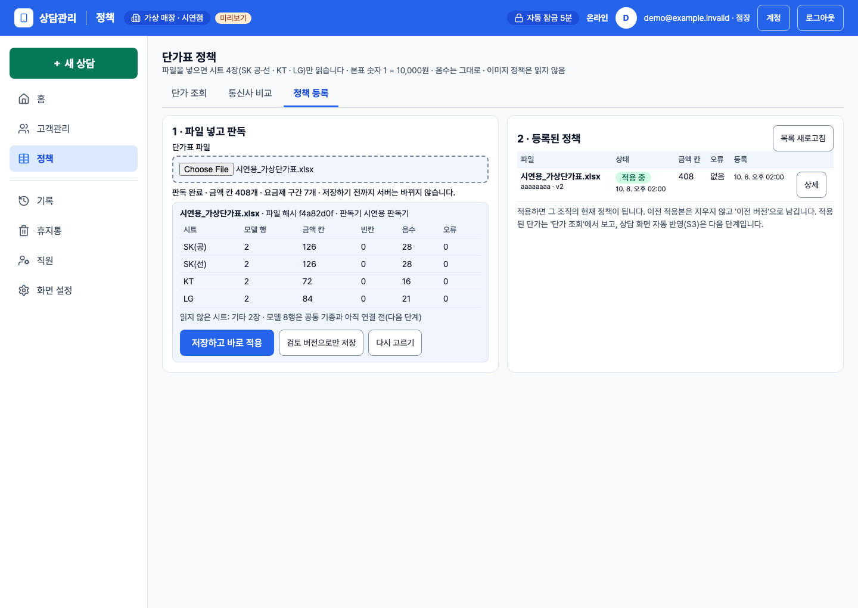
Task: Click the people icon beside 고객관리
Action: (x=24, y=129)
